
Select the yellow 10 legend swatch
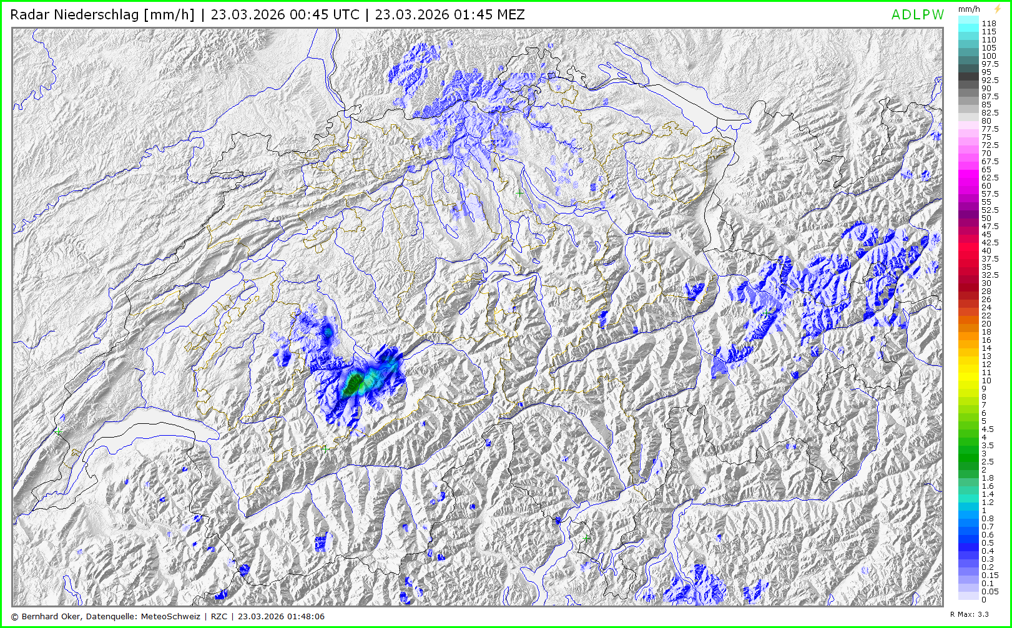coord(969,381)
